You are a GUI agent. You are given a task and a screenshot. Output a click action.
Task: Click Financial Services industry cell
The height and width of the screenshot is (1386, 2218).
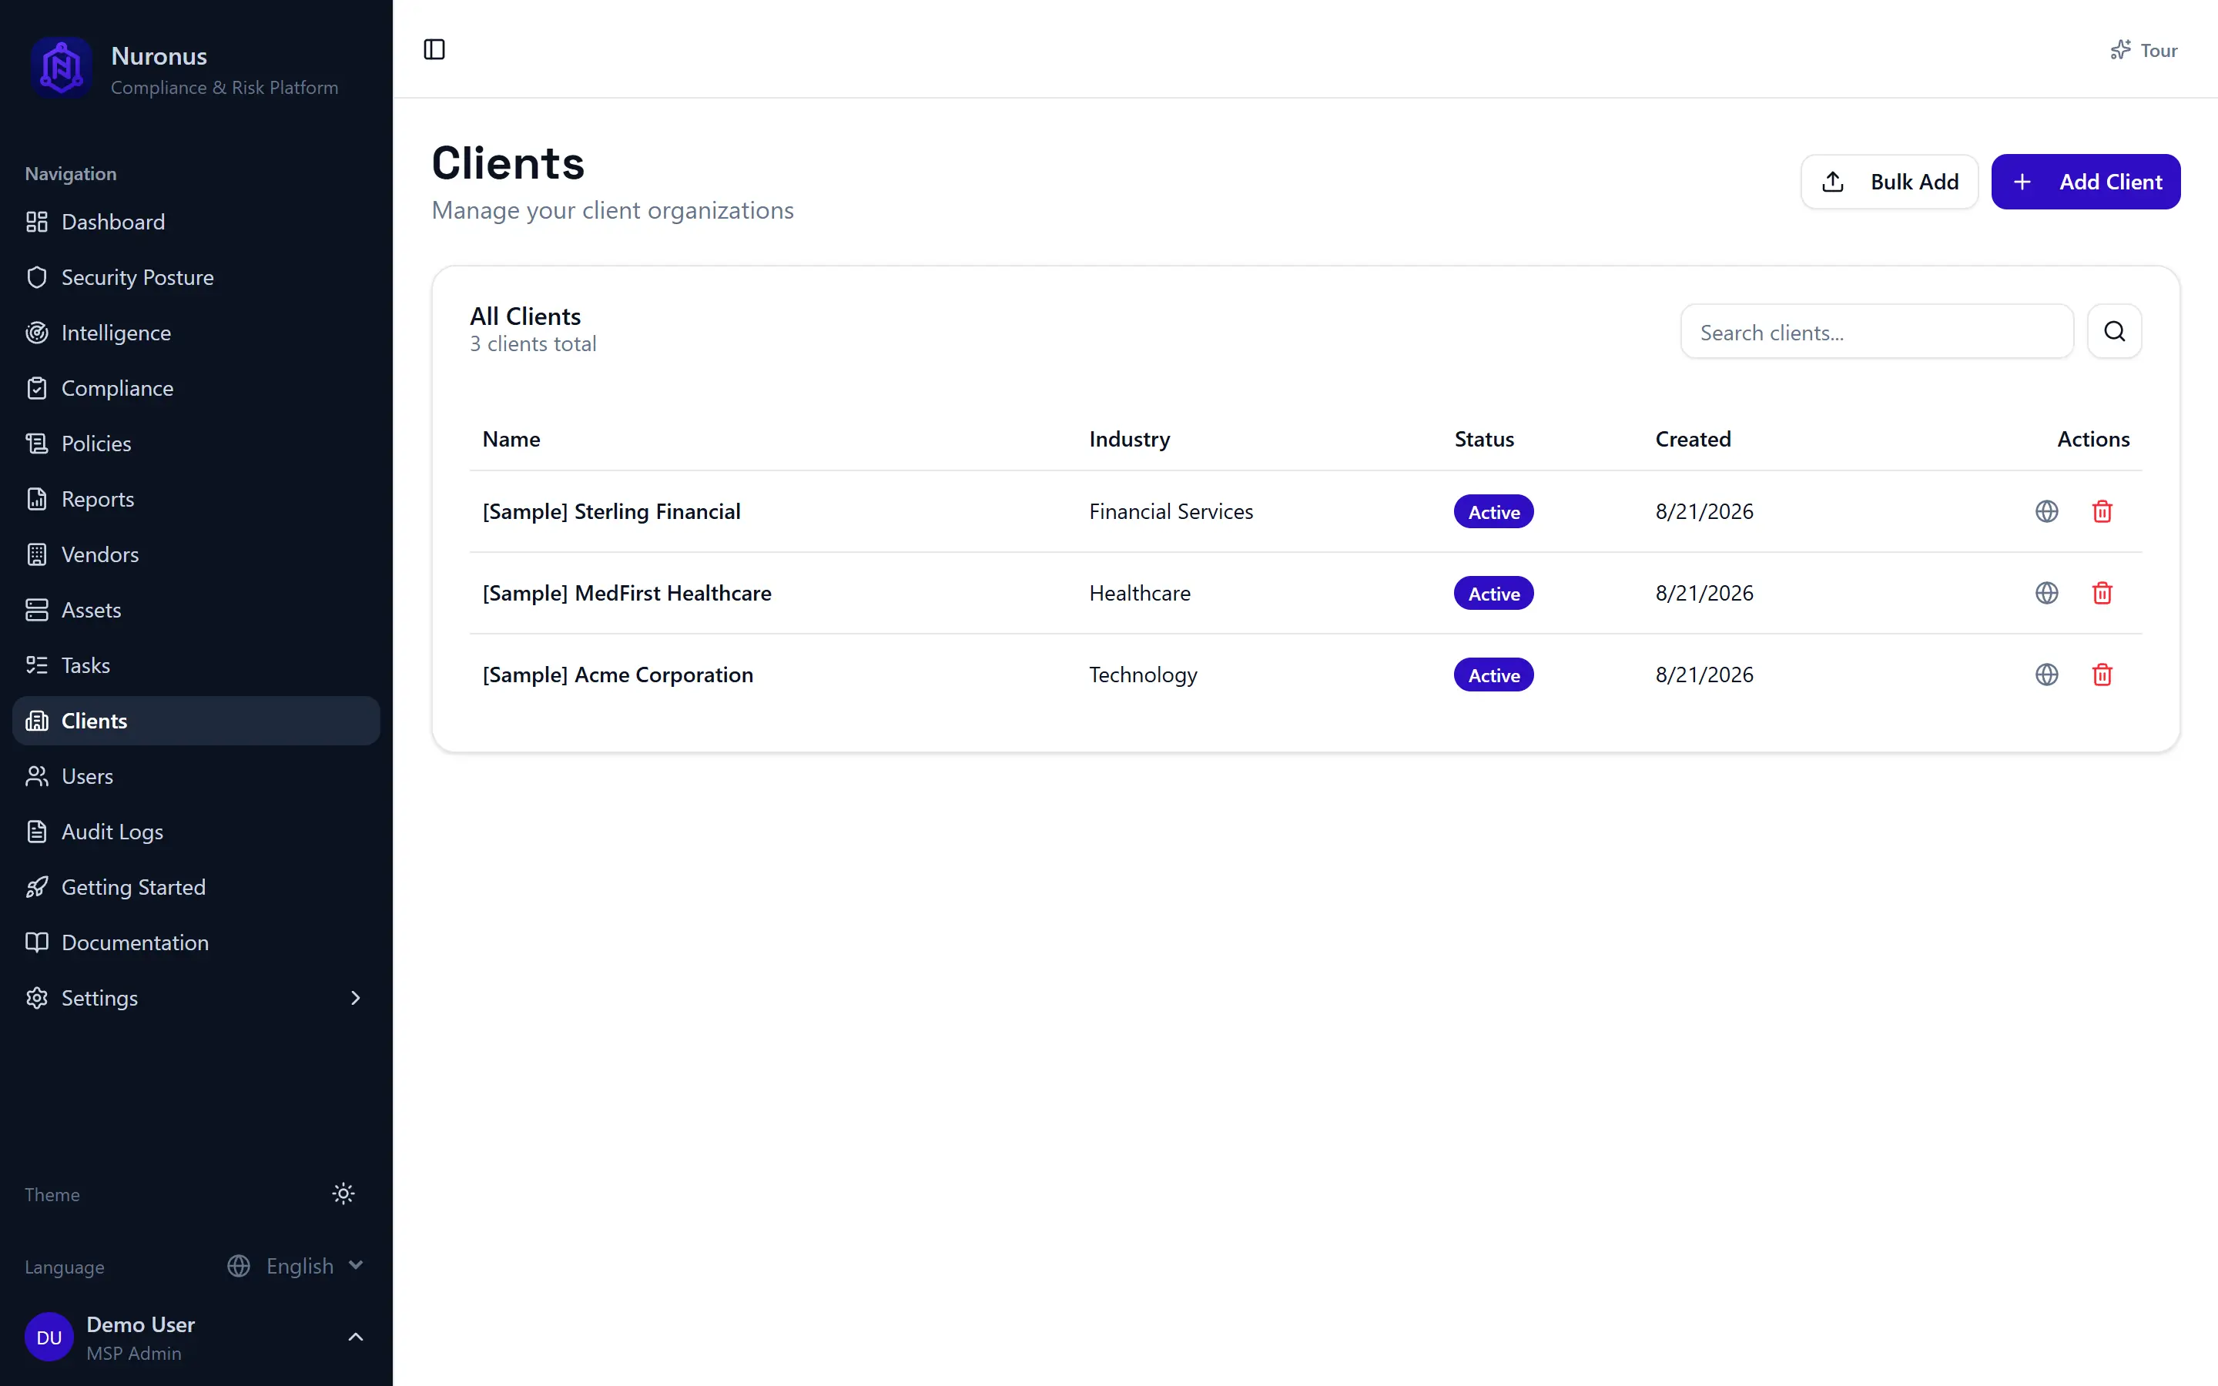click(x=1171, y=511)
